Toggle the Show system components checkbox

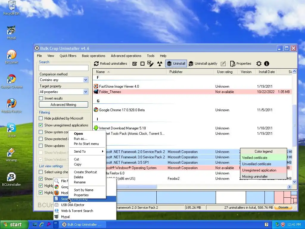coord(41,132)
